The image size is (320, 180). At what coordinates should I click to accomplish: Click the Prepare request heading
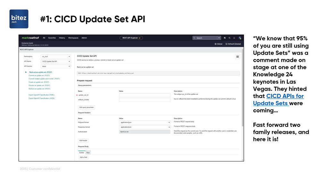click(x=85, y=81)
